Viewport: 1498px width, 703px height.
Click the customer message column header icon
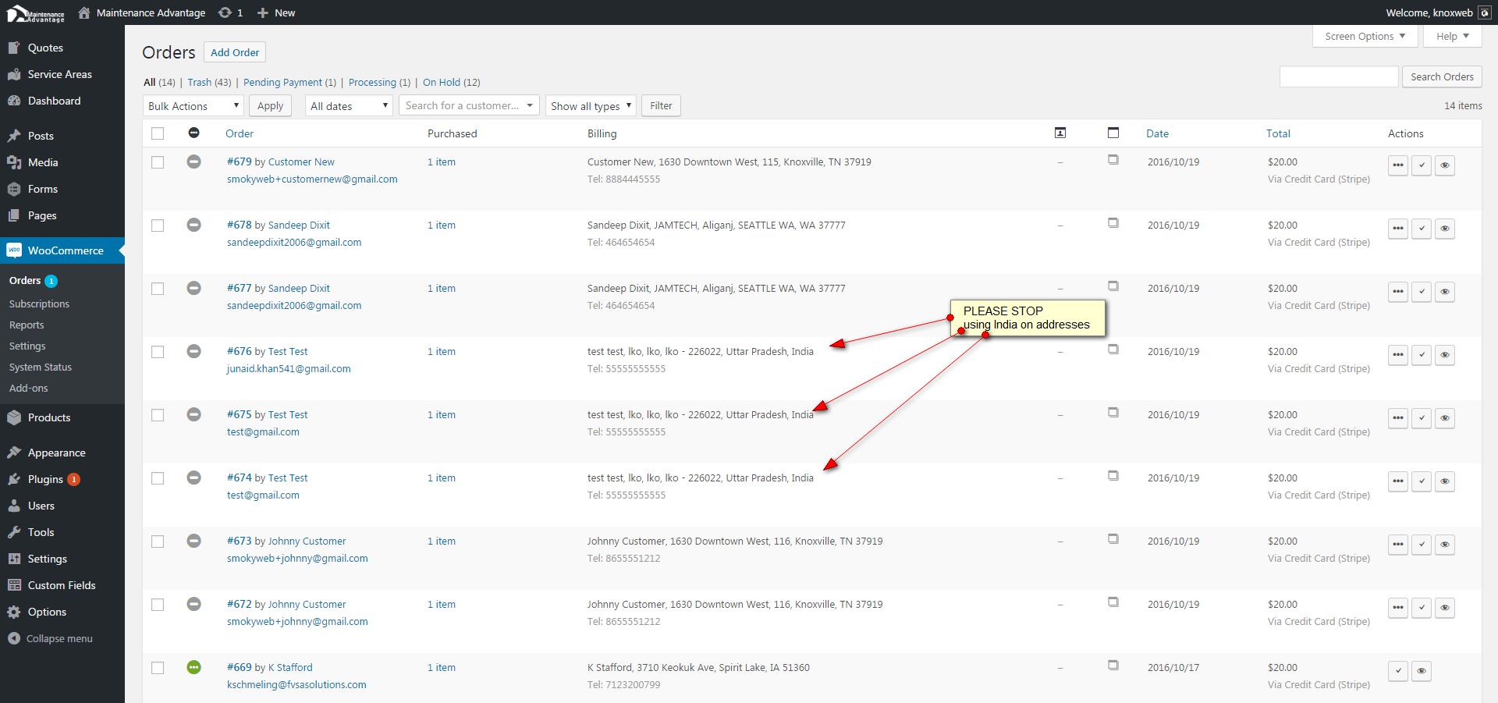point(1060,133)
